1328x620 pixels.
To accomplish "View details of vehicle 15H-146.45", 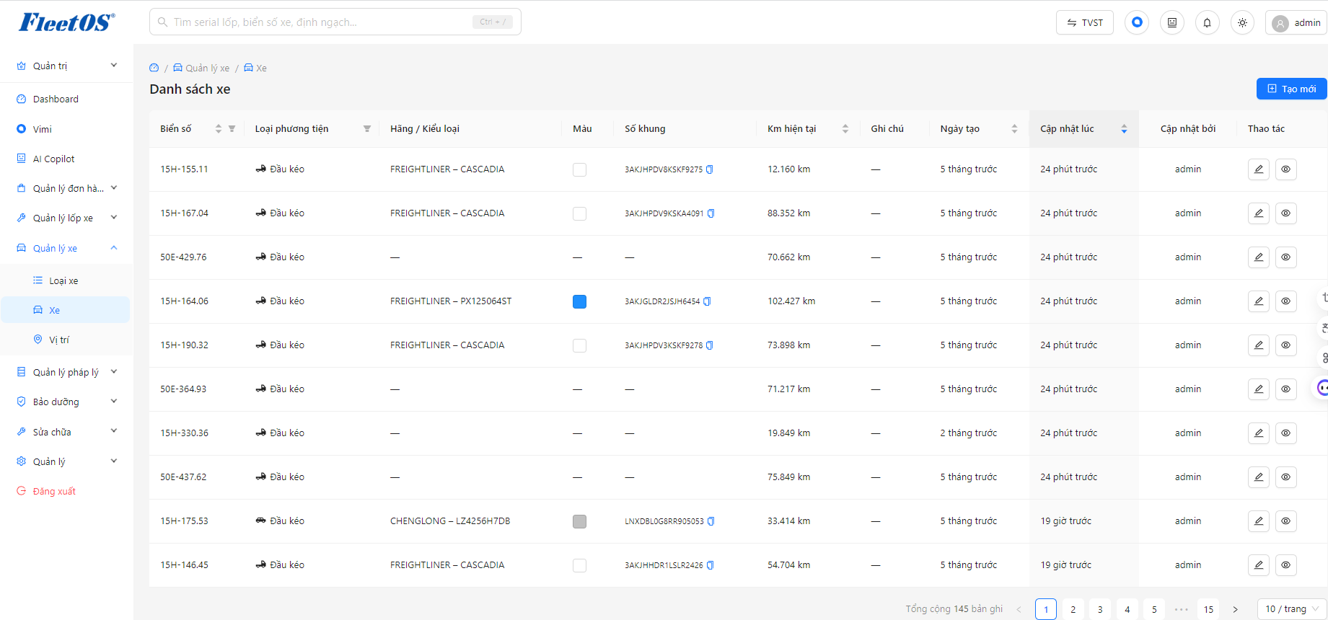I will click(x=1286, y=565).
